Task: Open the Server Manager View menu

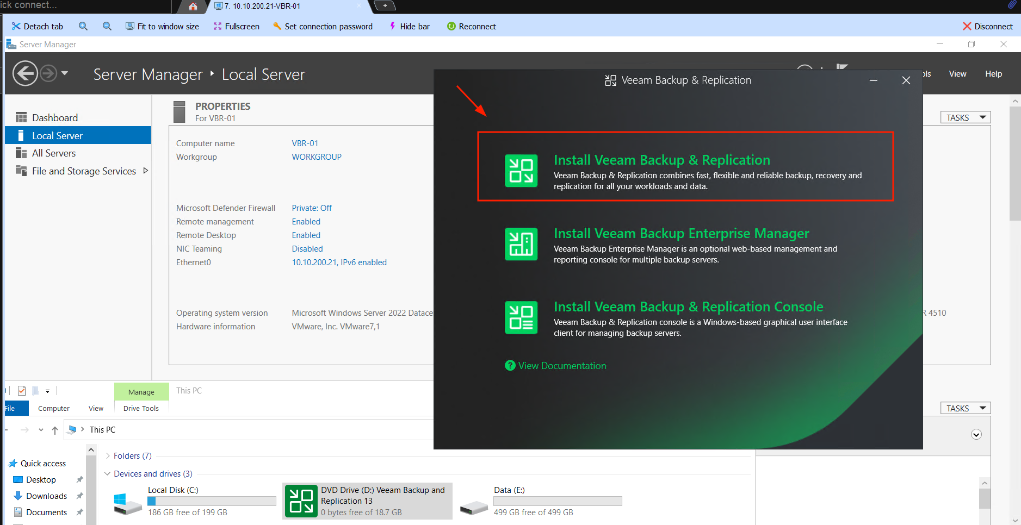Action: pyautogui.click(x=957, y=74)
